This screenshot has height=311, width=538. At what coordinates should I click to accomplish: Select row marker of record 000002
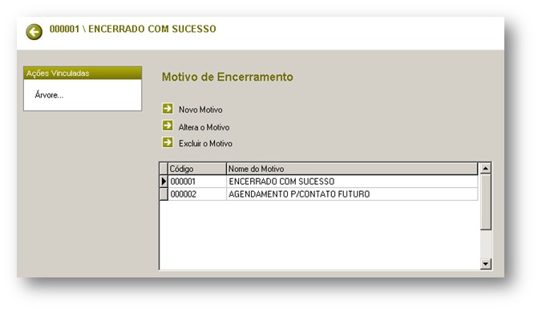164,194
